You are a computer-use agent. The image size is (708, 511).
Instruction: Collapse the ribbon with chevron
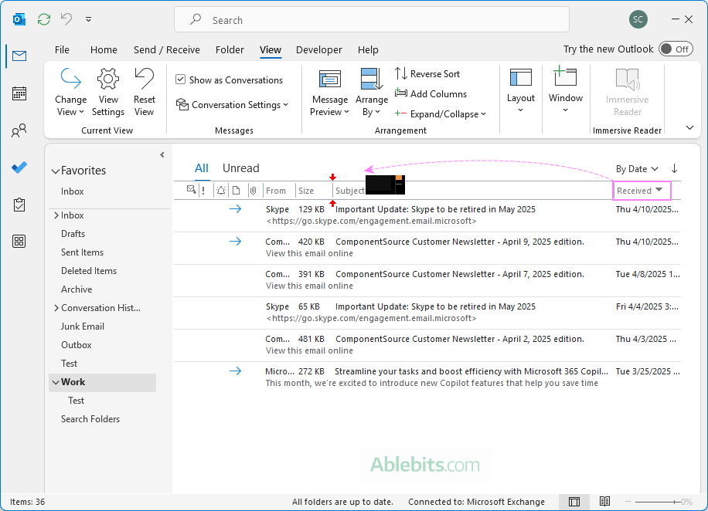tap(689, 127)
